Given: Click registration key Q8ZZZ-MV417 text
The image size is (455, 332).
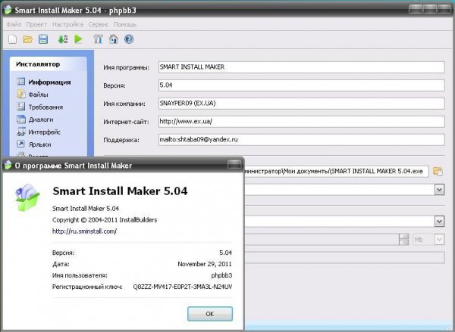Looking at the screenshot, I should (x=183, y=287).
